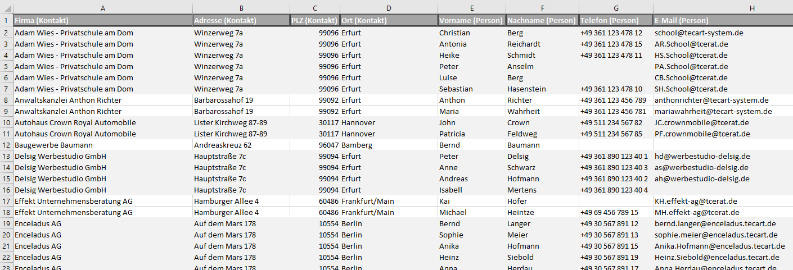
Task: Select column C header
Action: point(315,8)
